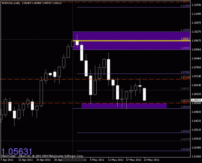The height and width of the screenshot is (163, 202).
Task: Click the 1.07245 price scale value
Action: click(x=197, y=76)
